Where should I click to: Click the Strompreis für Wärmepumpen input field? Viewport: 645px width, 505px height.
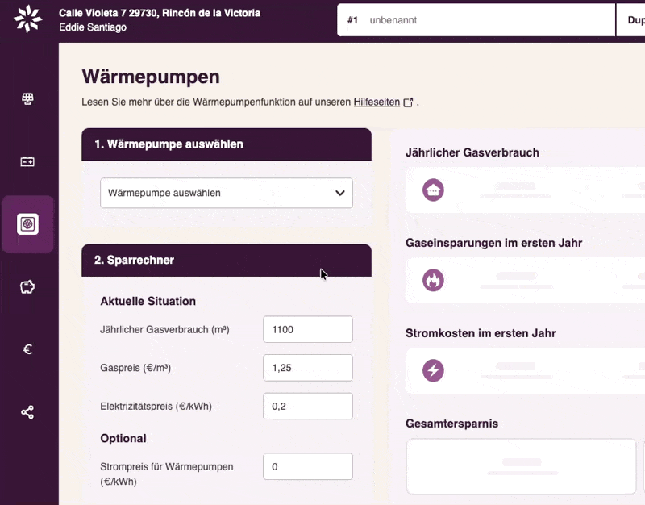[x=308, y=467]
